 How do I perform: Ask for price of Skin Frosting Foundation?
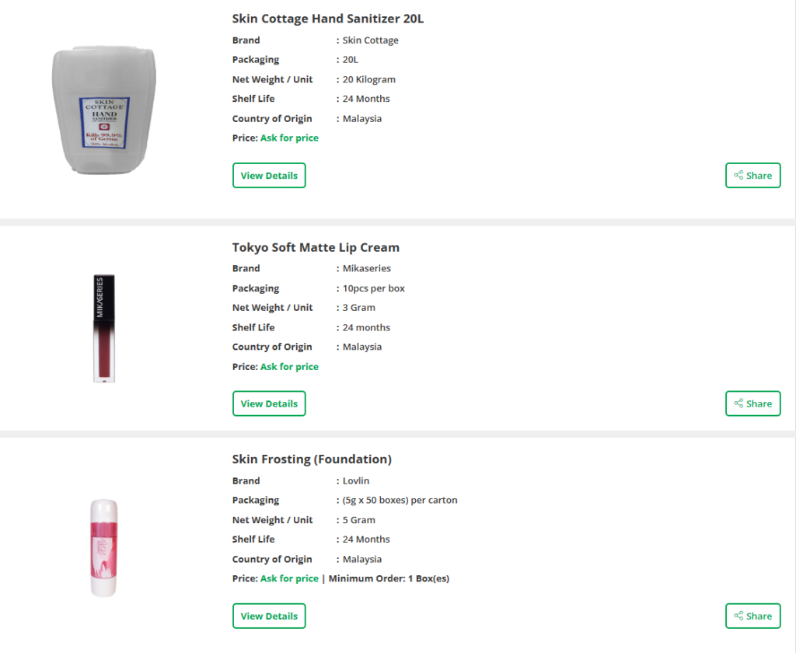[289, 578]
